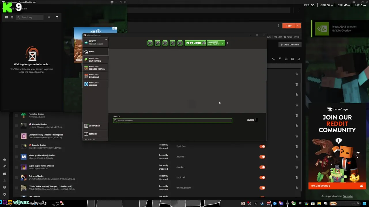
Task: Delete MakeUp - Ultra Fast via trash icon
Action: (297, 157)
